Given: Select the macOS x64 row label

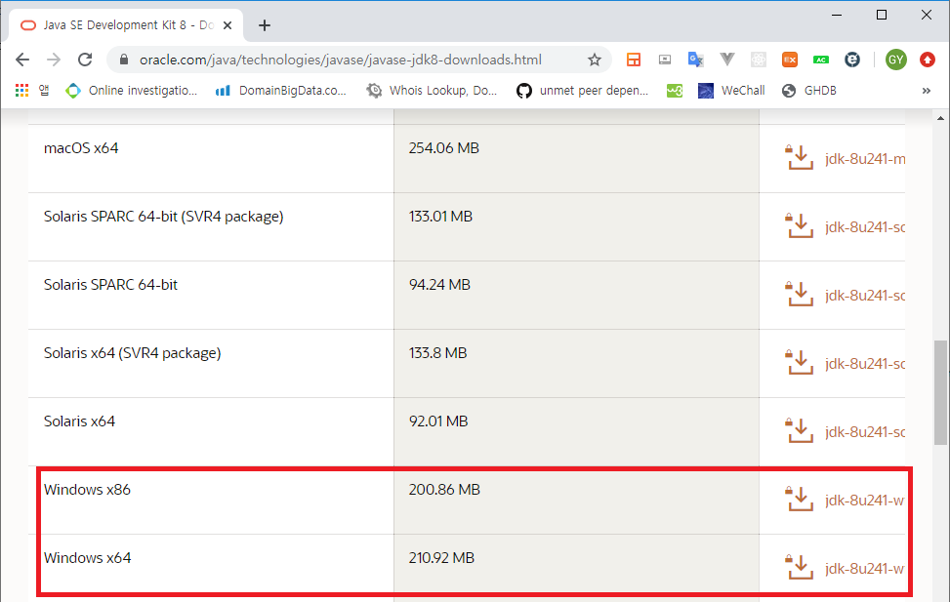Looking at the screenshot, I should click(81, 147).
